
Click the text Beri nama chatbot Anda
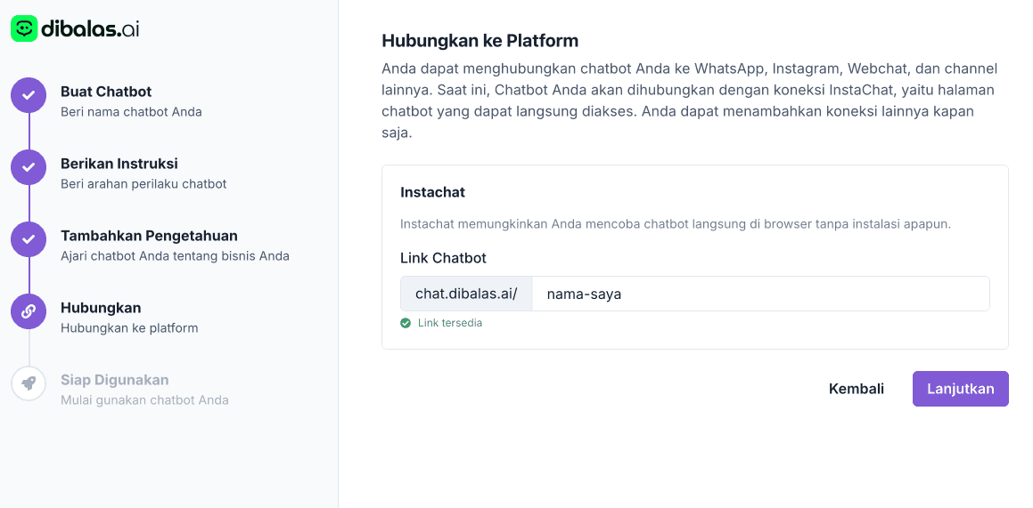tap(131, 112)
